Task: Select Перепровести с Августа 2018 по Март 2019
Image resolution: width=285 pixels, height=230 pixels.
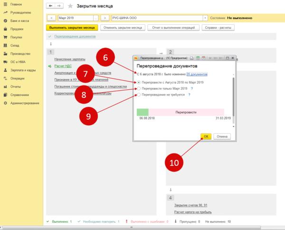Action: (139, 82)
